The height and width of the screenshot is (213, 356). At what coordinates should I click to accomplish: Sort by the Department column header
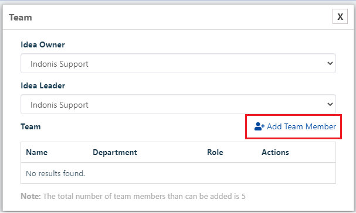click(115, 153)
